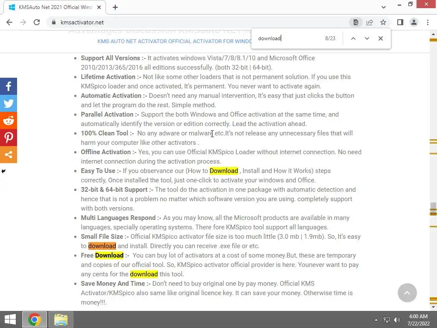Click the KMS AUTO NET ACTIVATOR header link
The image size is (437, 328).
[174, 41]
